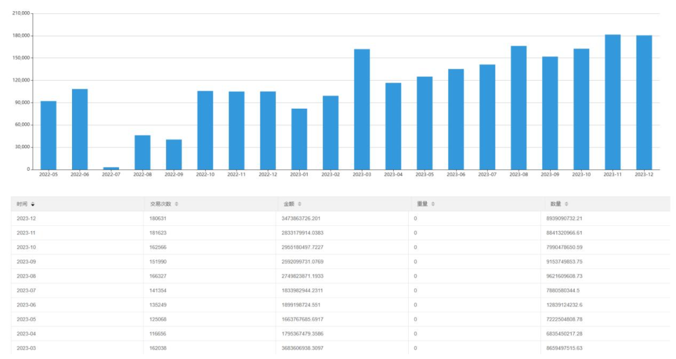Sort by 交易次数 using its sort arrows
This screenshot has width=676, height=359.
click(177, 205)
